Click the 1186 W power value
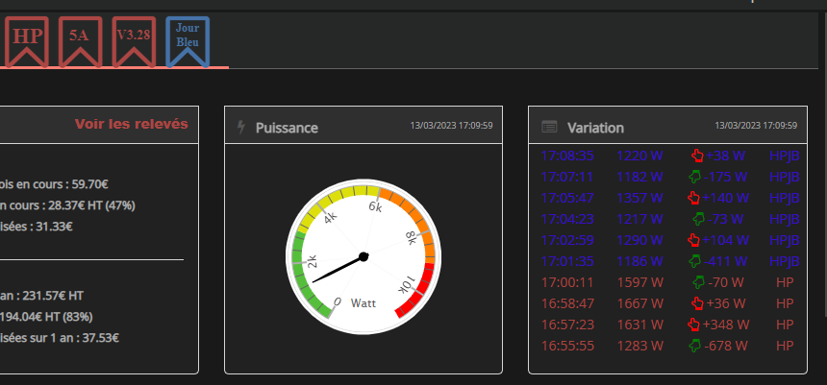827x385 pixels. [639, 261]
